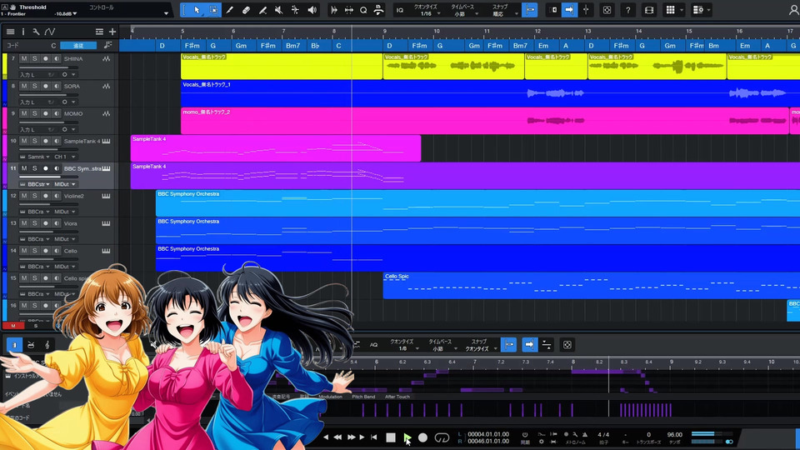Click tempo value 96.00
The height and width of the screenshot is (450, 800).
pyautogui.click(x=674, y=435)
